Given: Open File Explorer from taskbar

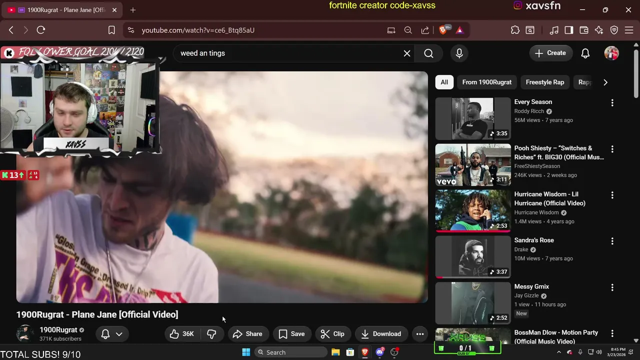Looking at the screenshot, I should [x=335, y=352].
